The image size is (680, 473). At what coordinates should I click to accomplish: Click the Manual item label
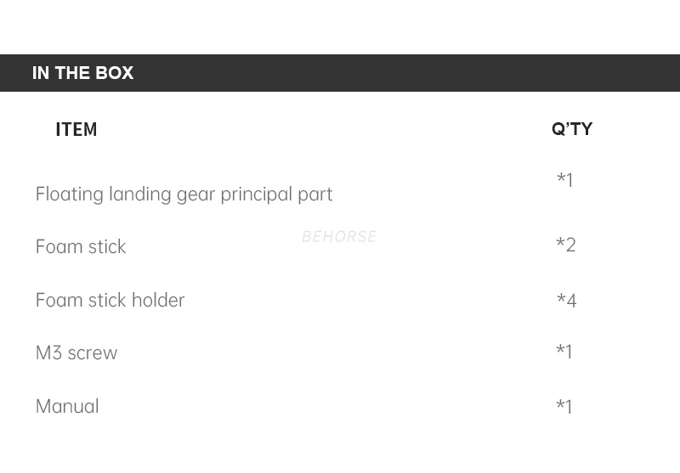pos(67,407)
